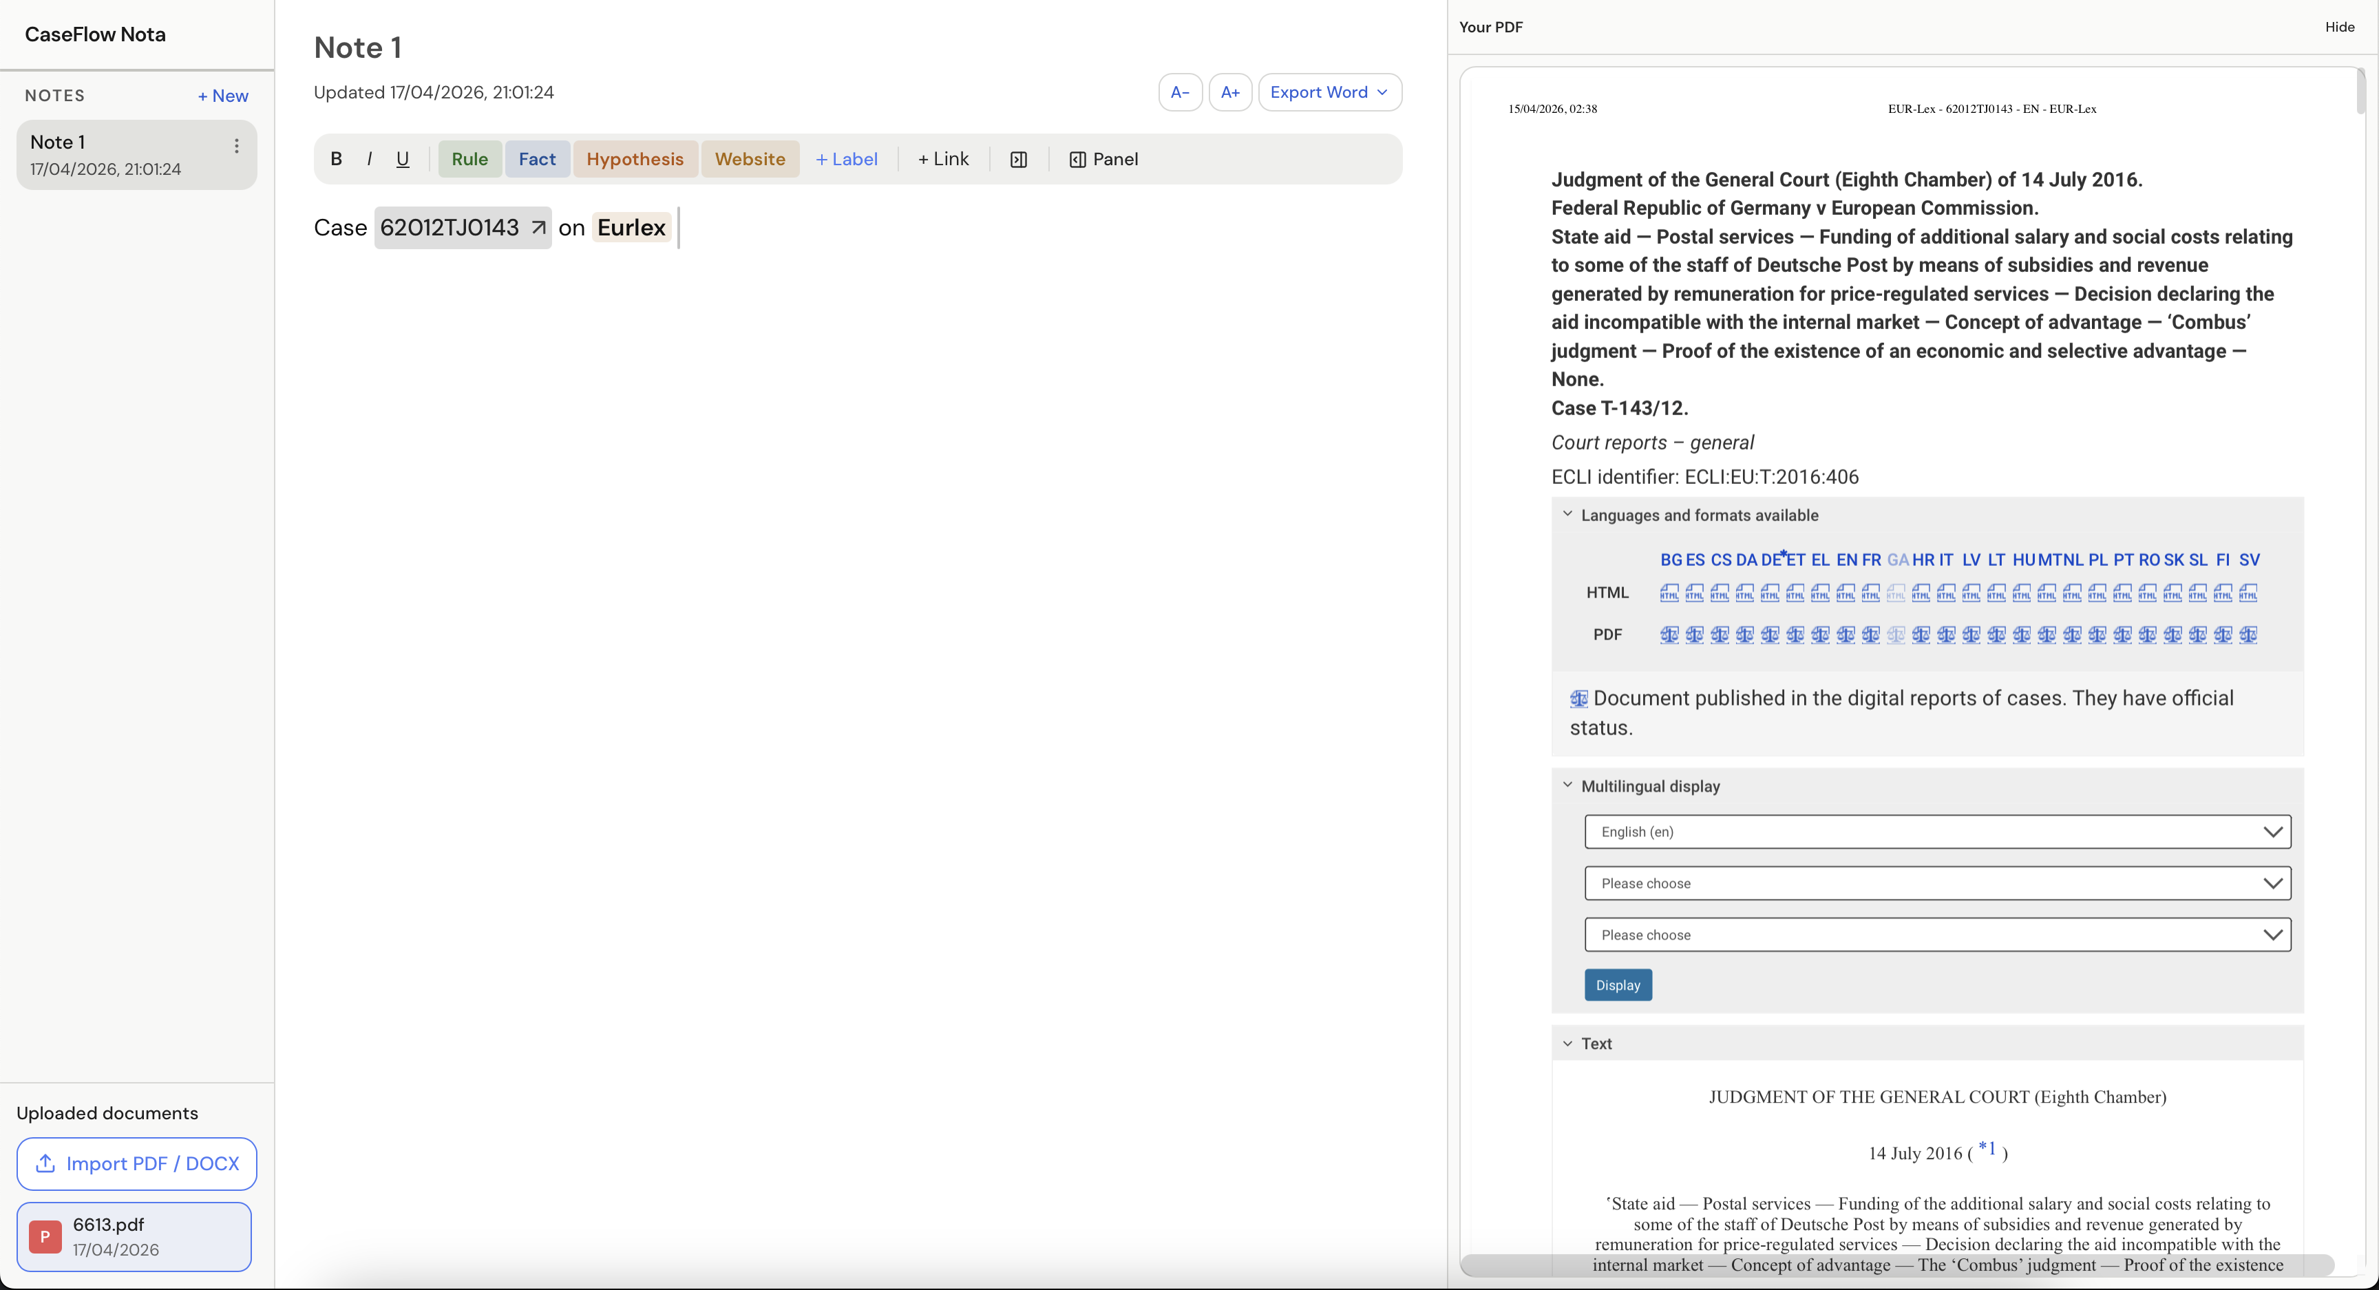
Task: Open Note 1 options via three-dot menu
Action: [236, 145]
